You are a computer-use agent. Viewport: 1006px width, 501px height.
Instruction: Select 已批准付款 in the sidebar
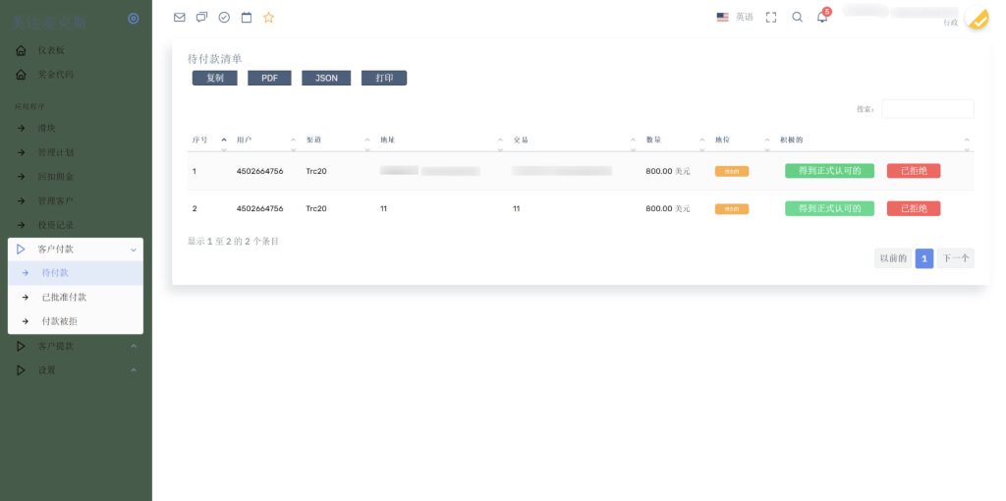point(64,297)
